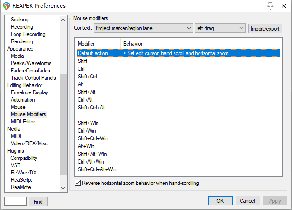Screen dimensions: 292x210
Task: Select top-level Media category below MIDI Editor
Action: point(14,129)
